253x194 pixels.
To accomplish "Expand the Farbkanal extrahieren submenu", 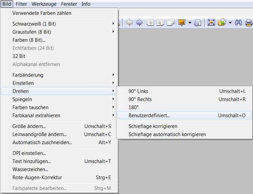I will click(x=59, y=116).
